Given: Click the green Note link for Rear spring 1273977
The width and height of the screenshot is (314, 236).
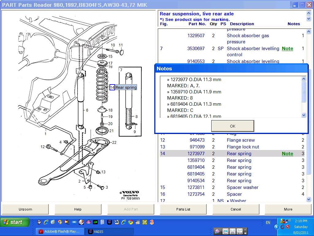Looking at the screenshot, I should click(287, 154).
